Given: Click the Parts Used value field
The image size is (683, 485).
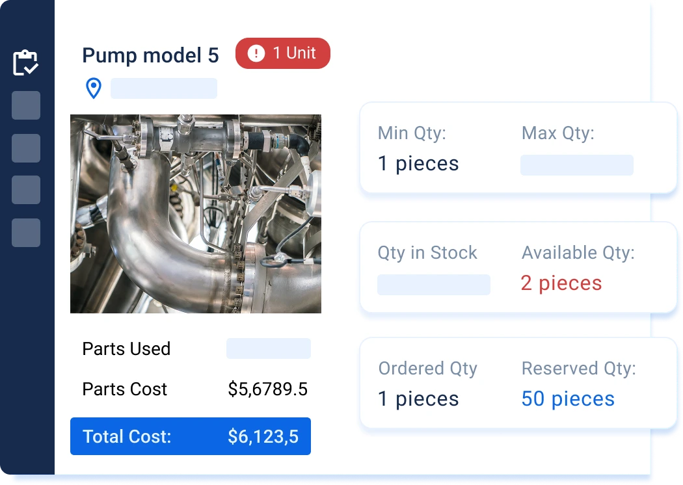Looking at the screenshot, I should (269, 348).
